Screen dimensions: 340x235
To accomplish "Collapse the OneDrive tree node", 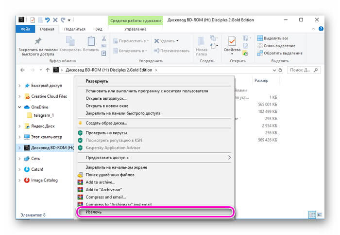I will pos(19,107).
